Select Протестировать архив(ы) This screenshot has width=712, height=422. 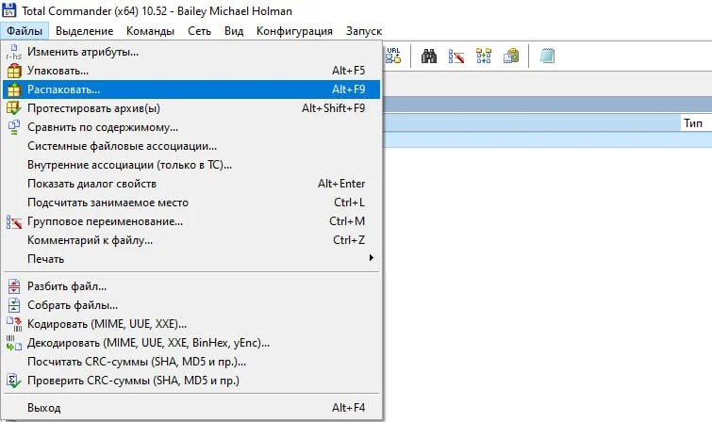(x=191, y=108)
